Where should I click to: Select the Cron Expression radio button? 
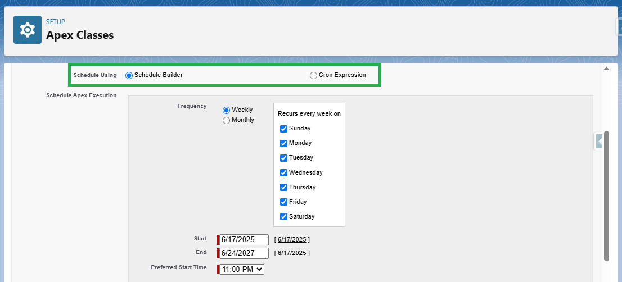313,75
